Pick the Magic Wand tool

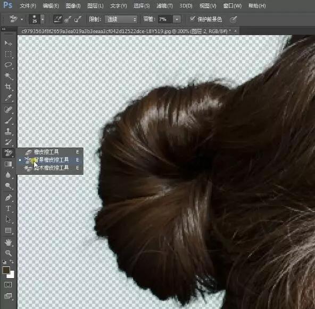point(8,76)
